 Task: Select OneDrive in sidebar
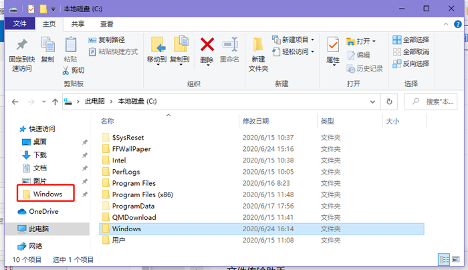coord(38,212)
